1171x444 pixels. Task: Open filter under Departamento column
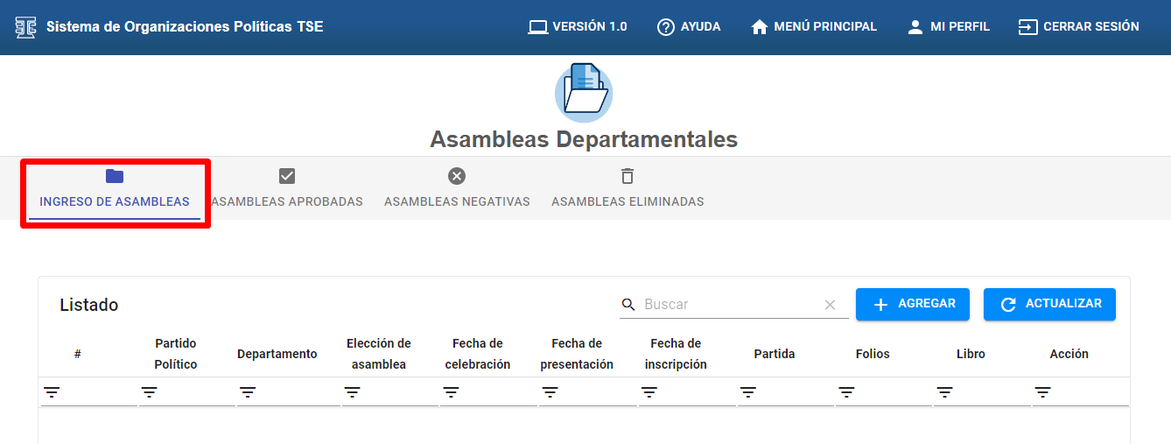click(x=248, y=392)
